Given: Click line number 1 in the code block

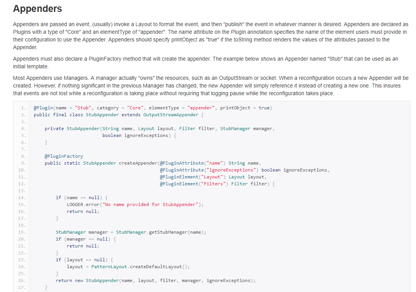Looking at the screenshot, I should coord(23,108).
